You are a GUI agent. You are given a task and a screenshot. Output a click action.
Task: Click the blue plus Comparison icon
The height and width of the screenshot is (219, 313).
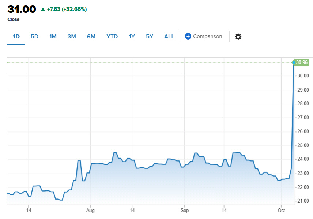click(x=188, y=36)
